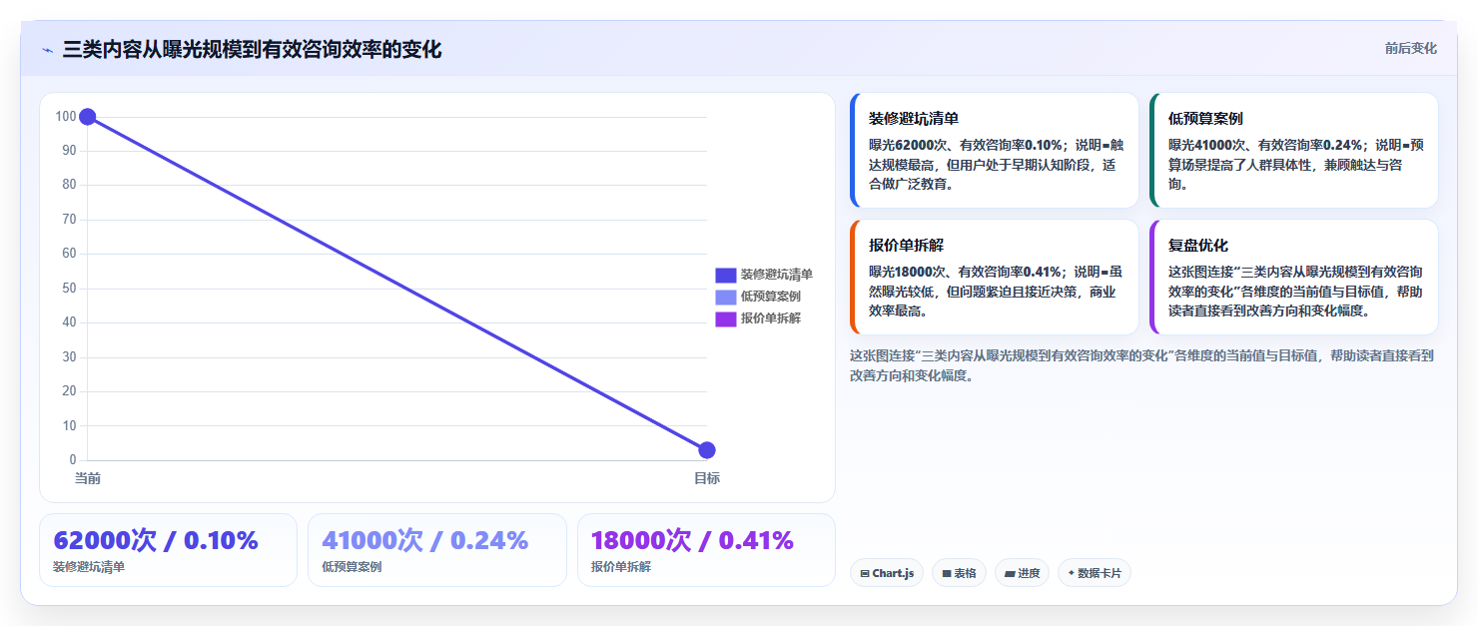Click the 目标 x-axis label
The height and width of the screenshot is (626, 1478).
[x=707, y=478]
